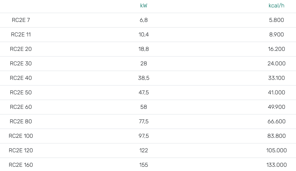Click the 6,8 kW value
296x171 pixels.
pyautogui.click(x=144, y=20)
